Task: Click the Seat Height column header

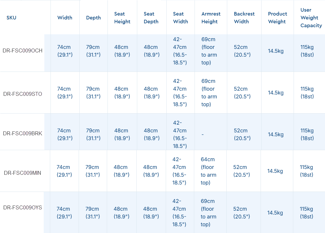Action: click(122, 17)
